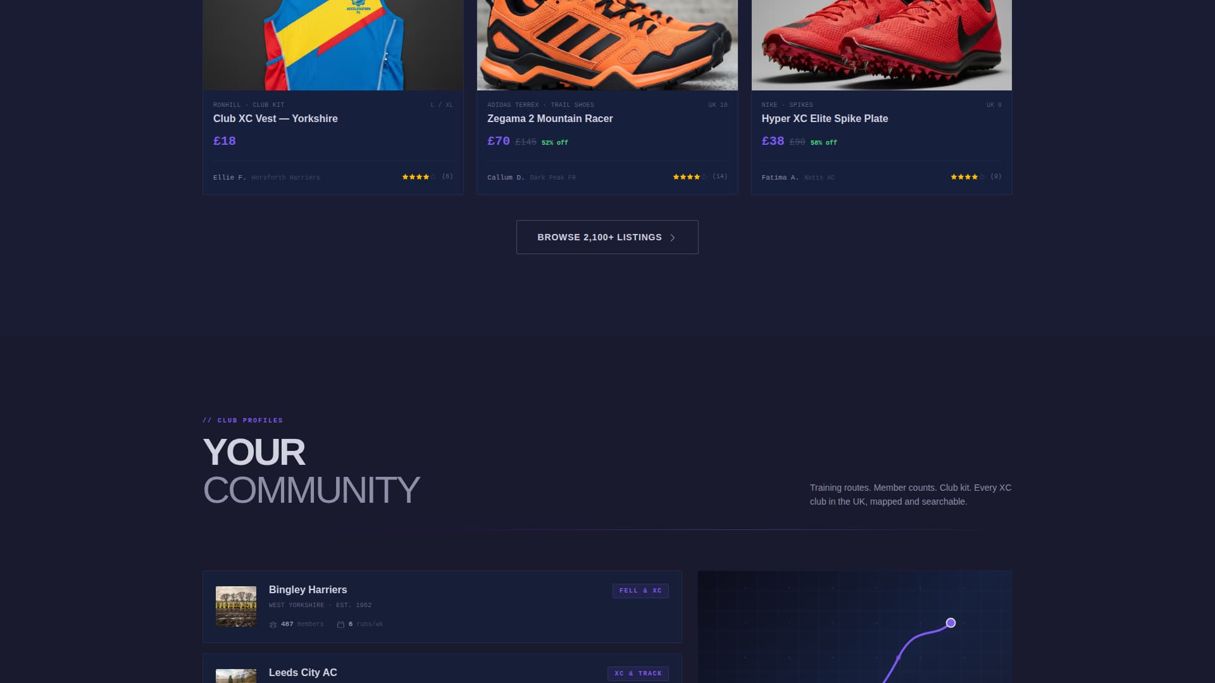Open Bingley Harriers club profile name

[x=308, y=590]
